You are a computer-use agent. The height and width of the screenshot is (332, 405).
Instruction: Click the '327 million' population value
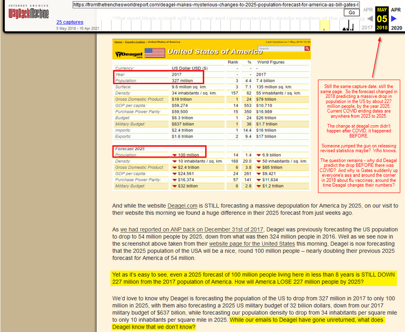[x=182, y=81]
